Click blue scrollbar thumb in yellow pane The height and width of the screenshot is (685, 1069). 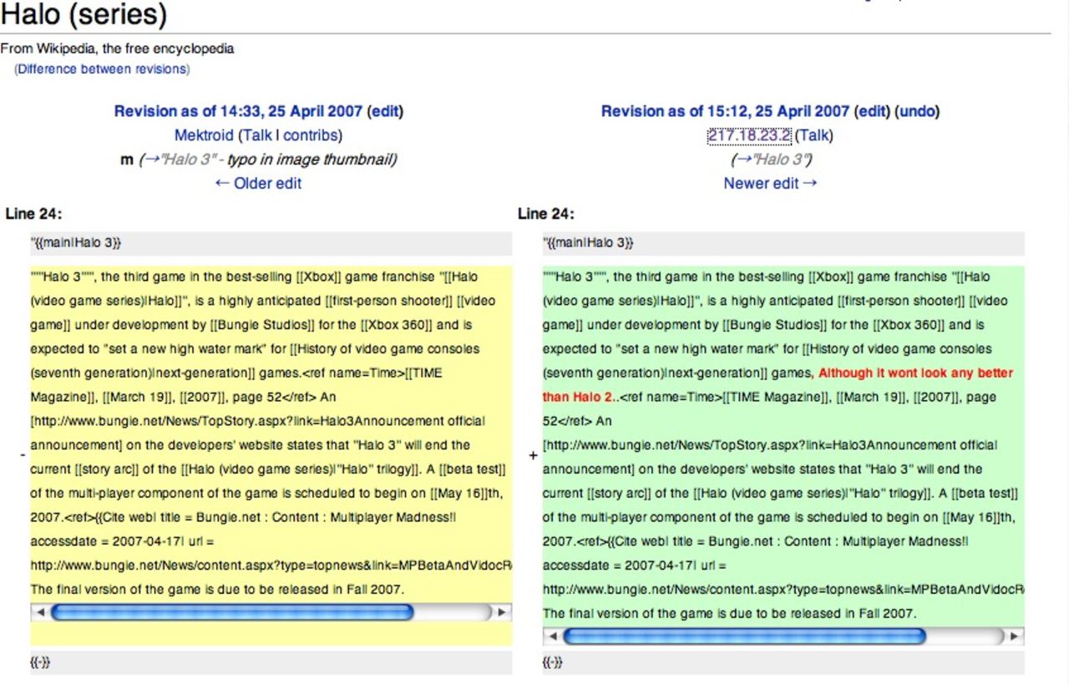[232, 612]
